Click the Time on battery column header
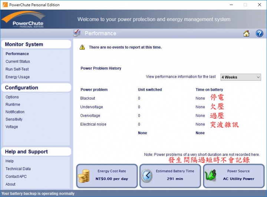 click(209, 90)
